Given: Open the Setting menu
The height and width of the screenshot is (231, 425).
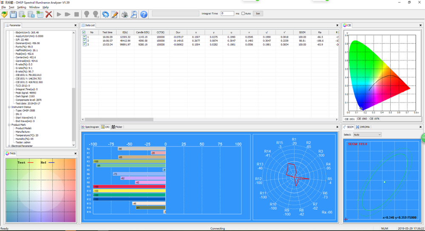Looking at the screenshot, I should pyautogui.click(x=21, y=7).
